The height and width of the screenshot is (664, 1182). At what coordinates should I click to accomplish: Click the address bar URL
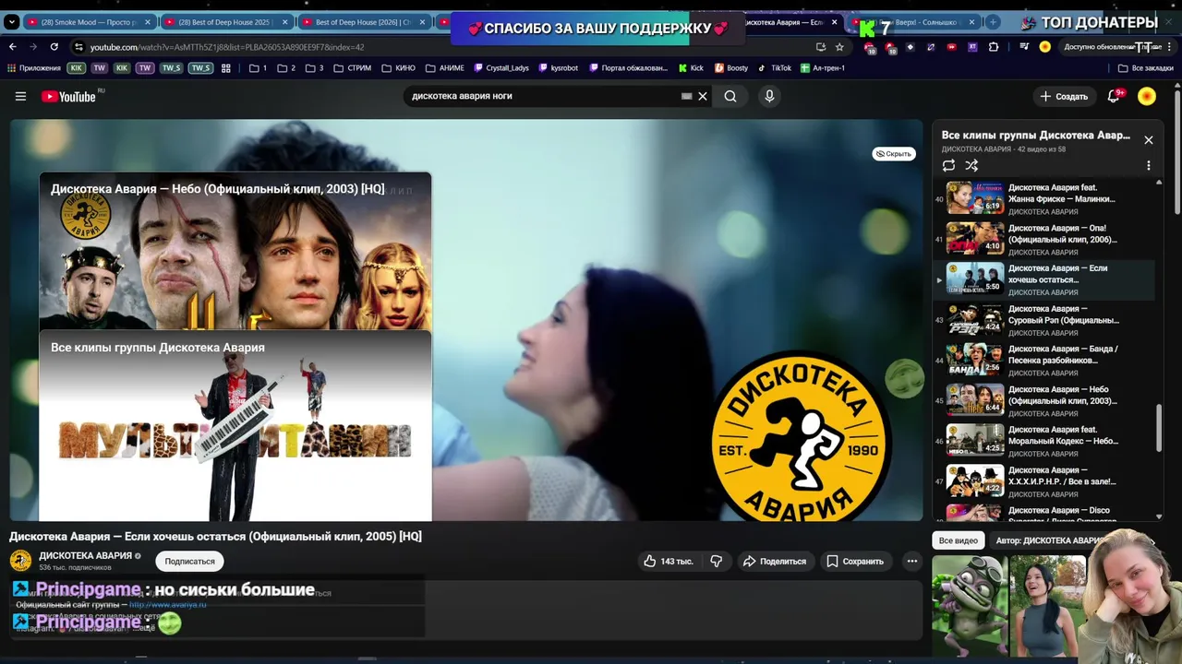227,47
